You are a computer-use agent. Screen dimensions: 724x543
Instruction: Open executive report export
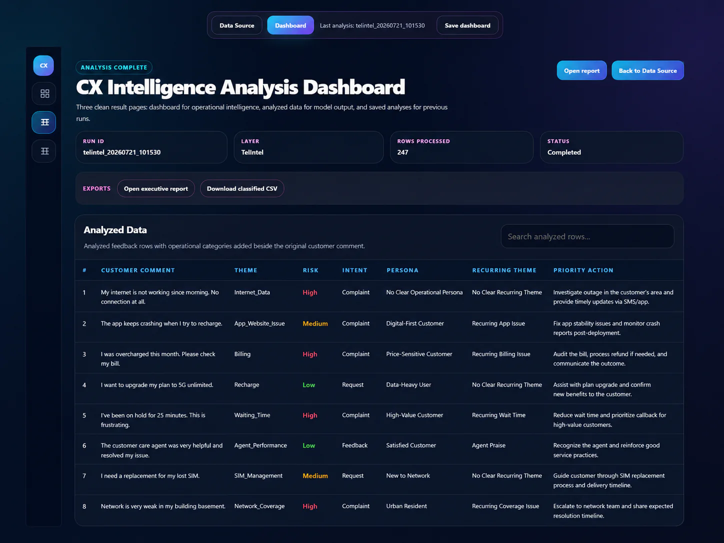[x=156, y=188]
